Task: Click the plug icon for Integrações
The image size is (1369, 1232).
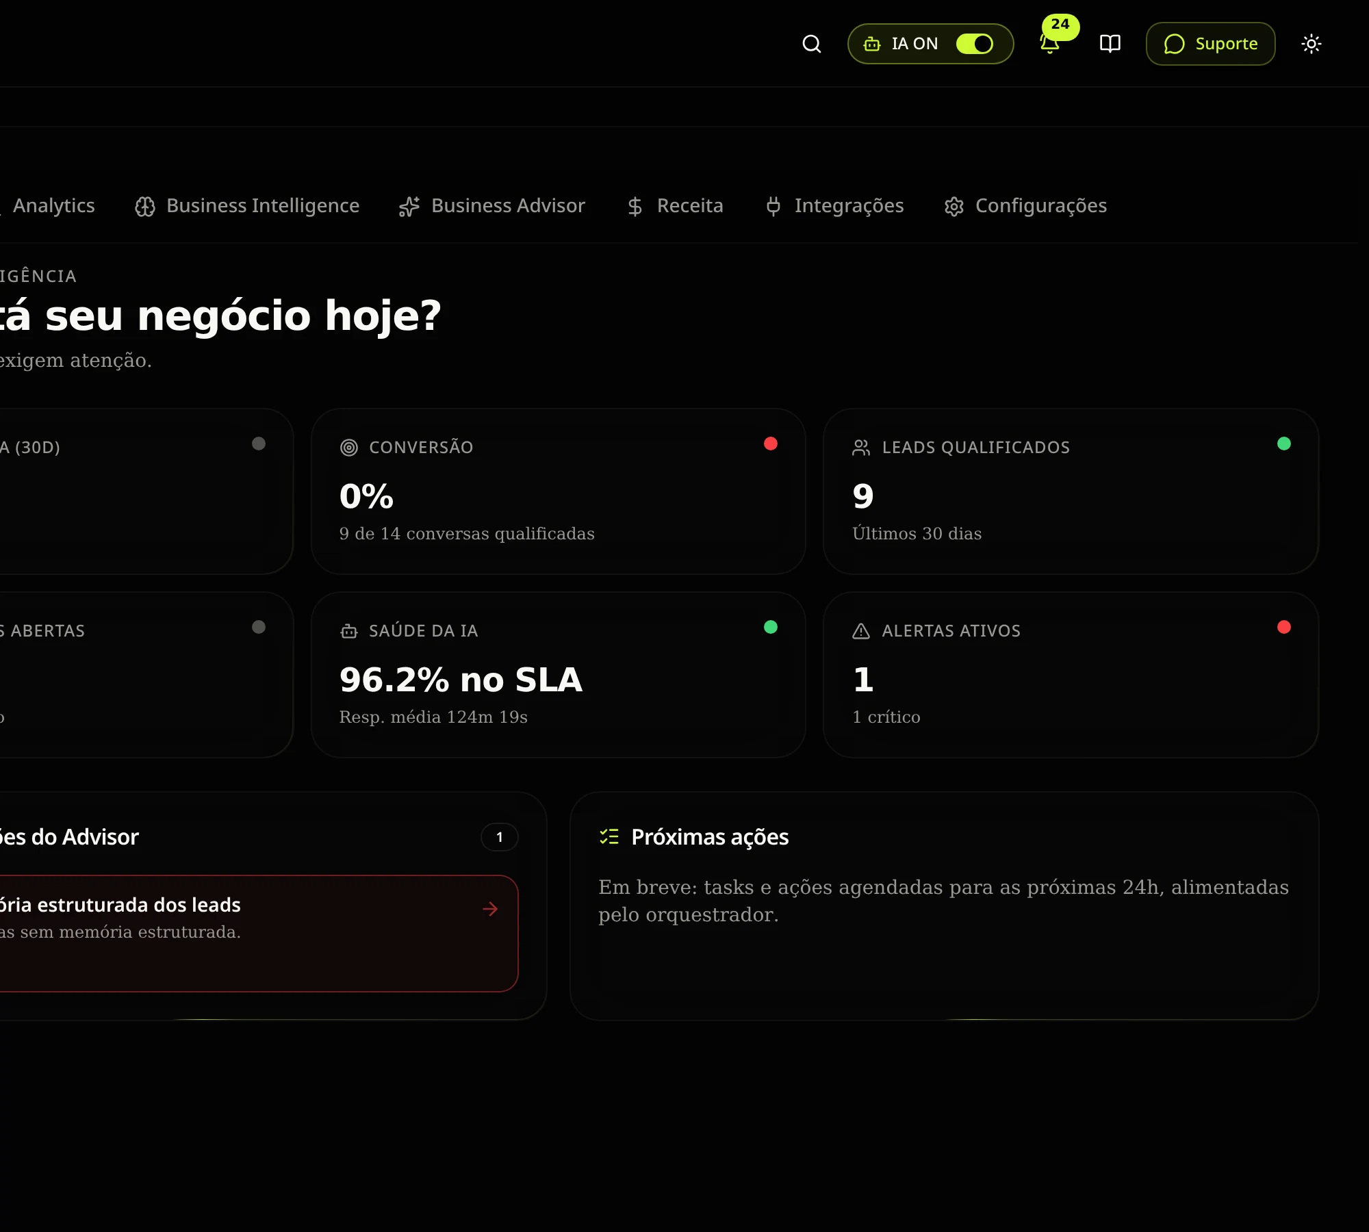Action: pos(773,206)
